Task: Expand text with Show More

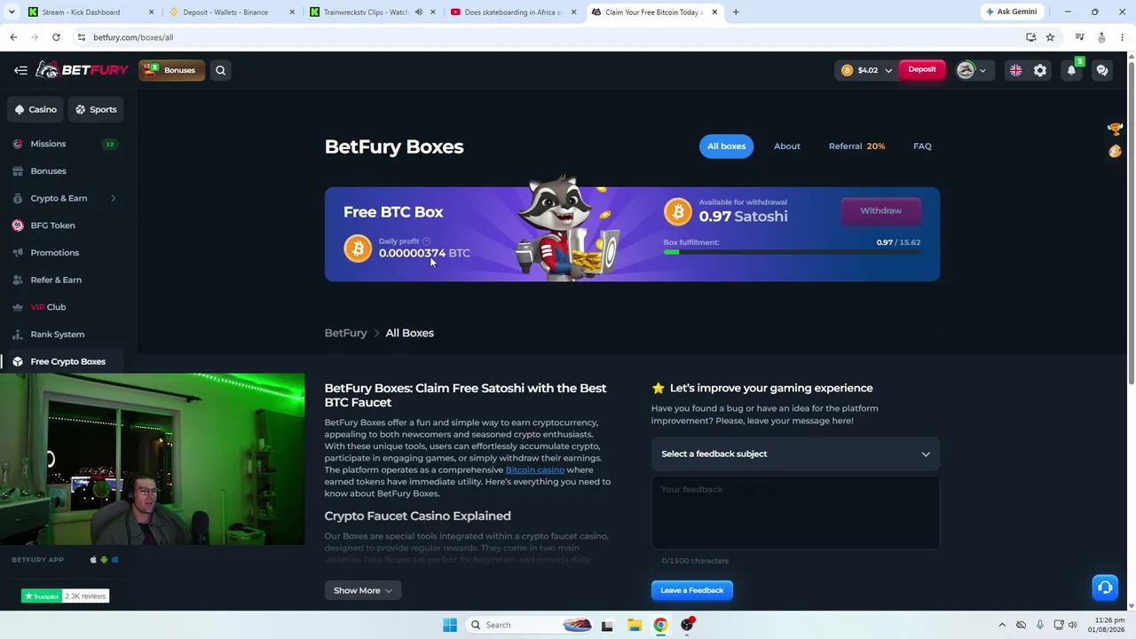Action: tap(363, 590)
